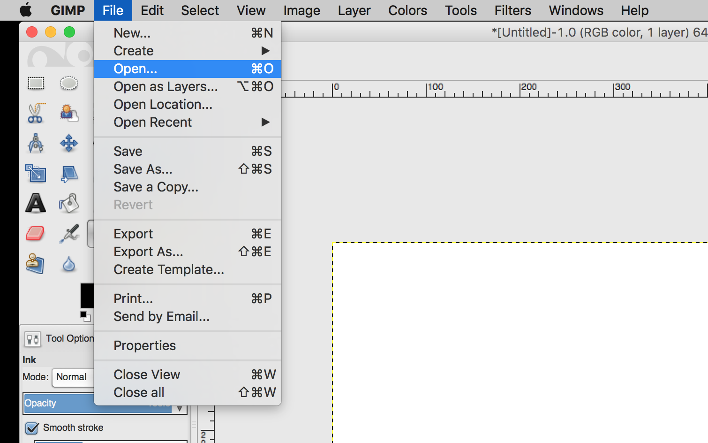Open the Windows menu
The height and width of the screenshot is (443, 708).
tap(576, 10)
